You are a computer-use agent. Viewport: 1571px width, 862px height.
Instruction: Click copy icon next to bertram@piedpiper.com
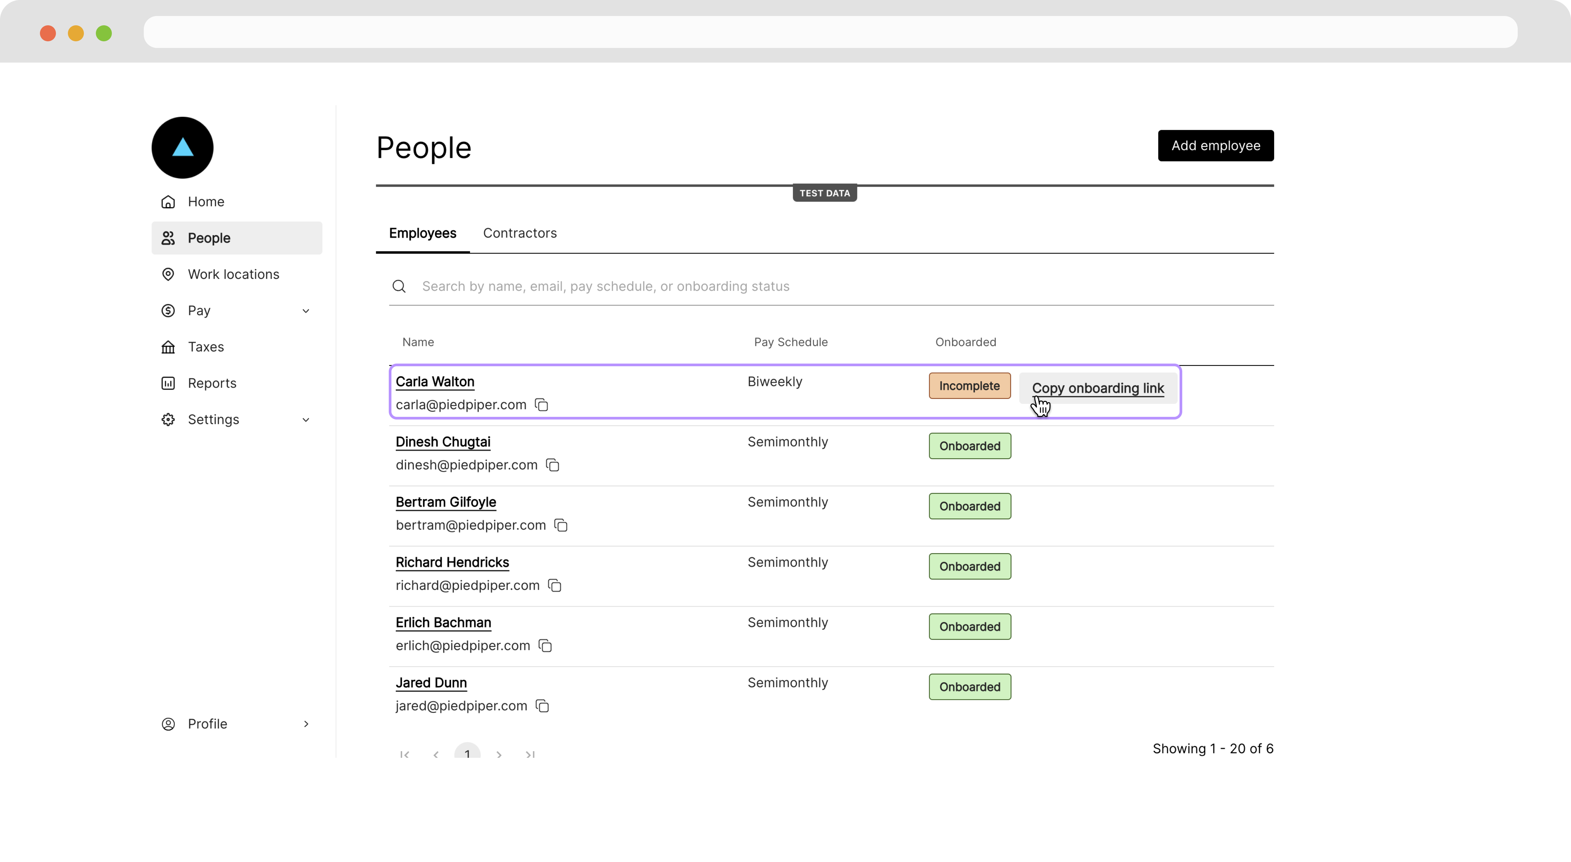coord(561,525)
